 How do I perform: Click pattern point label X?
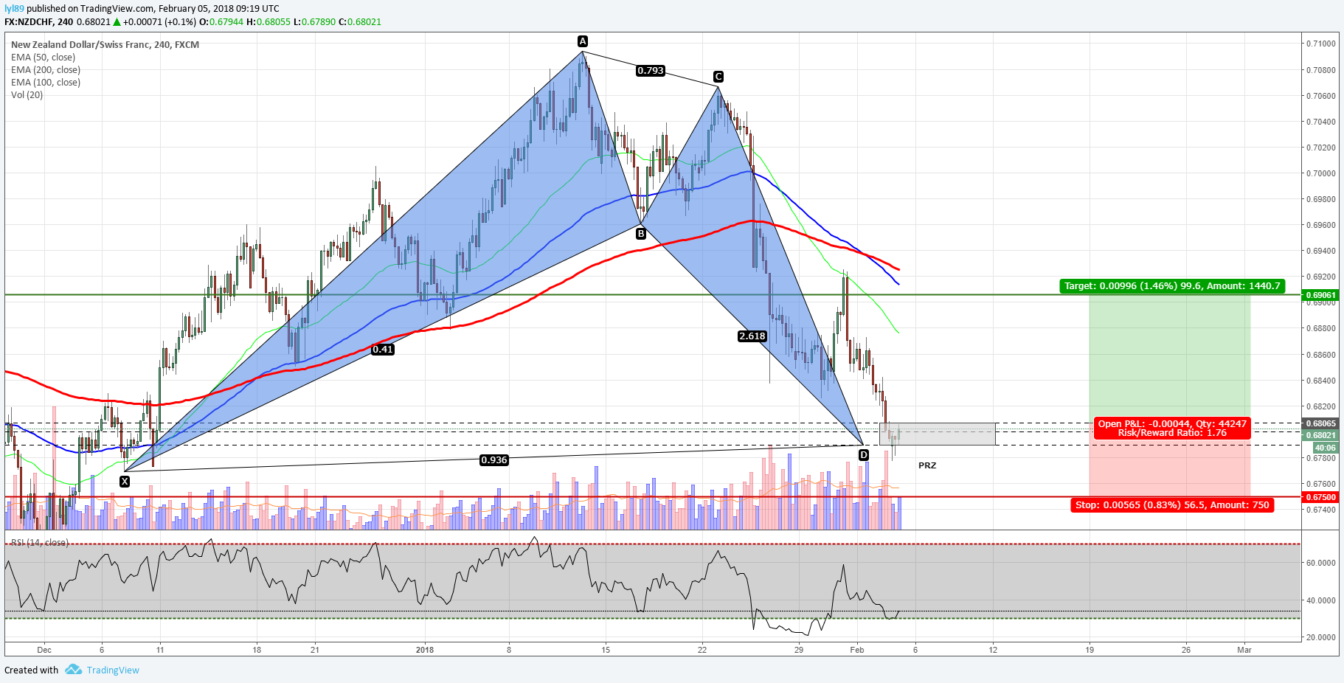(125, 482)
